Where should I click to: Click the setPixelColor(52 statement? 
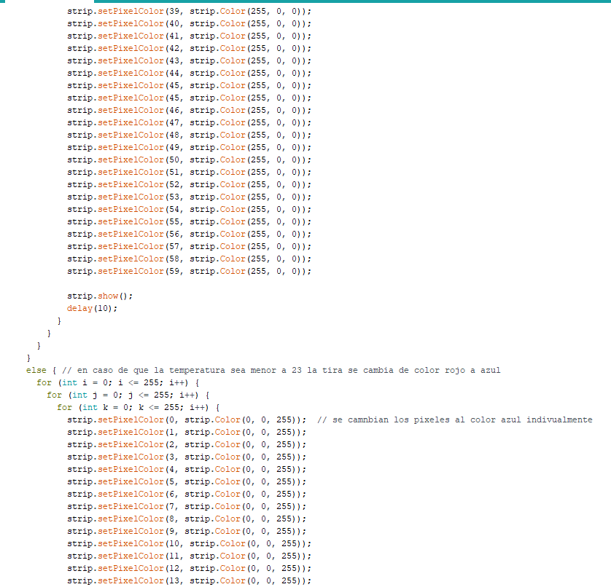(x=189, y=184)
